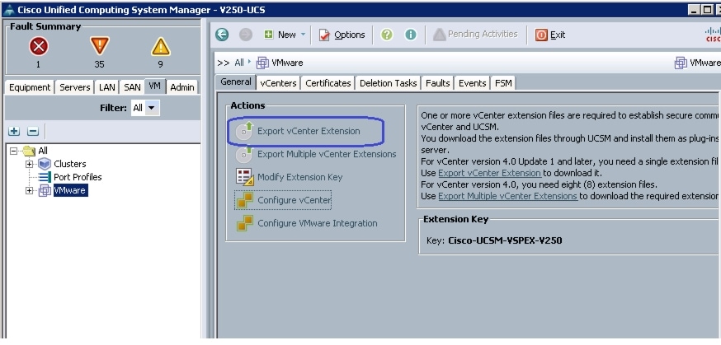The image size is (721, 345).
Task: Click Configure VMware Integration action
Action: pyautogui.click(x=307, y=223)
